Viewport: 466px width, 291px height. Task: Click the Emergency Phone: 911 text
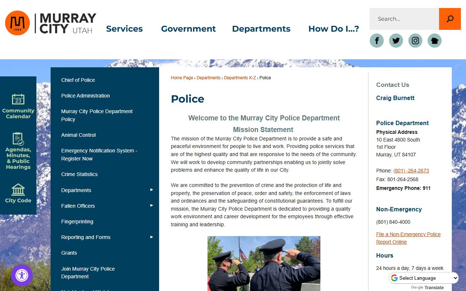click(403, 188)
